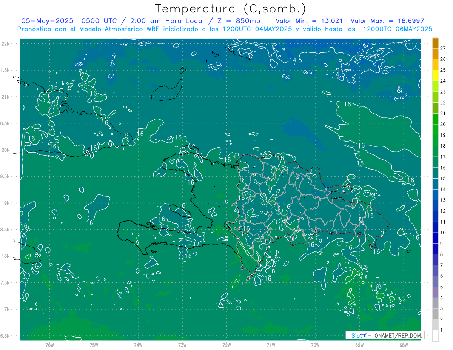
Task: Click colorbar scale label '15'
Action: 443,179
